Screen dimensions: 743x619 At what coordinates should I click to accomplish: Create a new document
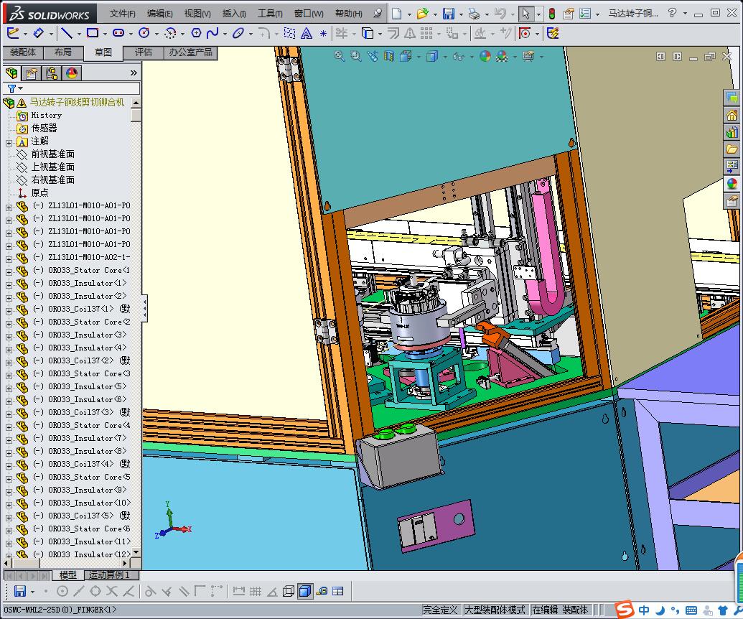tap(396, 13)
